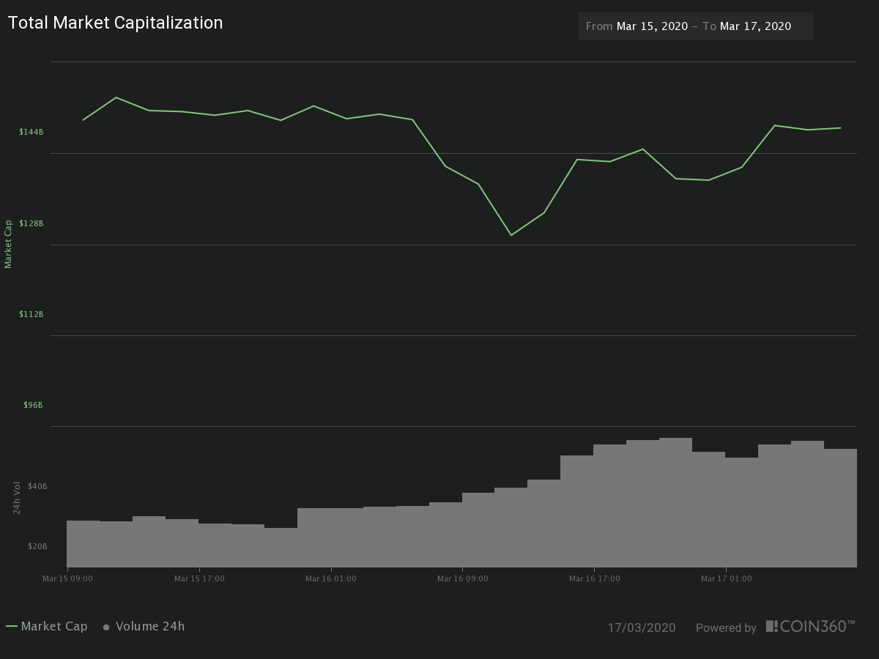Click the $144B gridline label
The image size is (879, 659).
click(32, 132)
